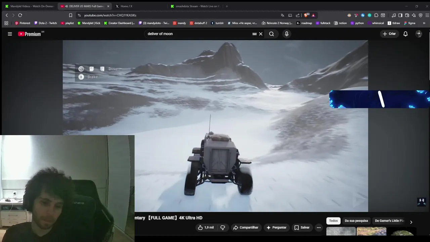
Task: Reload the current page
Action: pos(20,15)
